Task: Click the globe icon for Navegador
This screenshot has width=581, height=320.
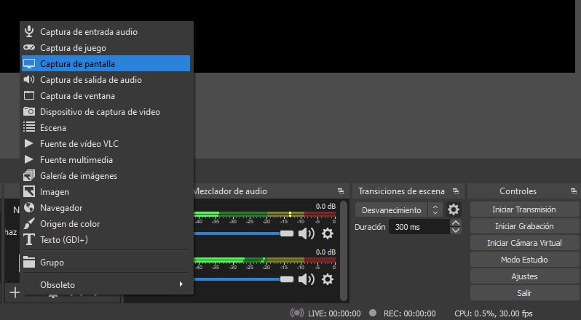Action: click(29, 208)
